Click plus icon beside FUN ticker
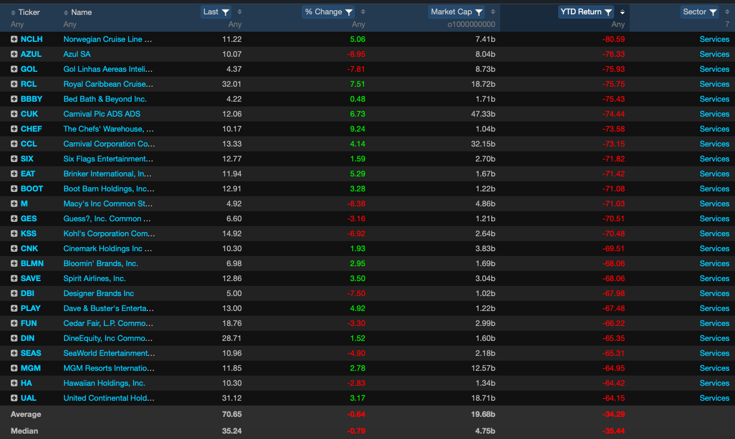The image size is (735, 439). (14, 323)
